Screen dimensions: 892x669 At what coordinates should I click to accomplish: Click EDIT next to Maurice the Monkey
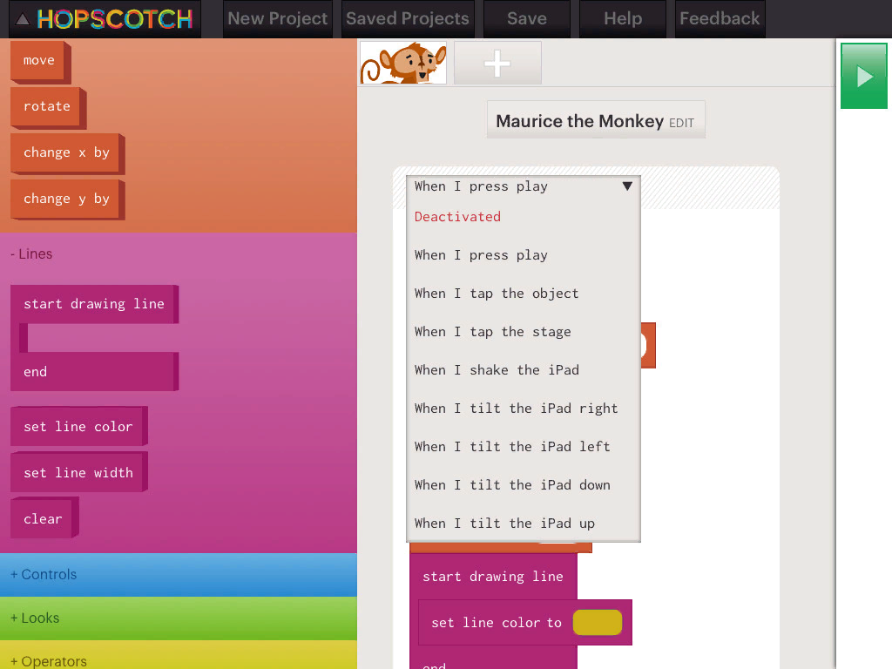pos(681,124)
